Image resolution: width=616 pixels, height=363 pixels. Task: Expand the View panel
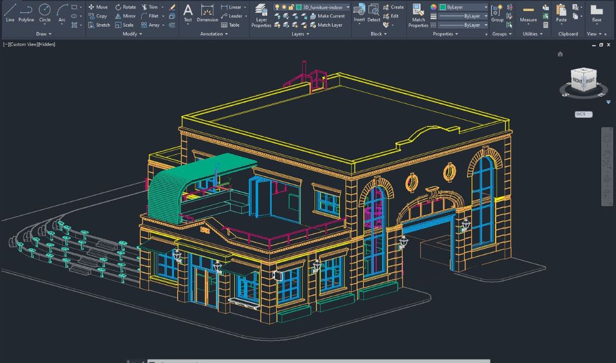(x=594, y=34)
